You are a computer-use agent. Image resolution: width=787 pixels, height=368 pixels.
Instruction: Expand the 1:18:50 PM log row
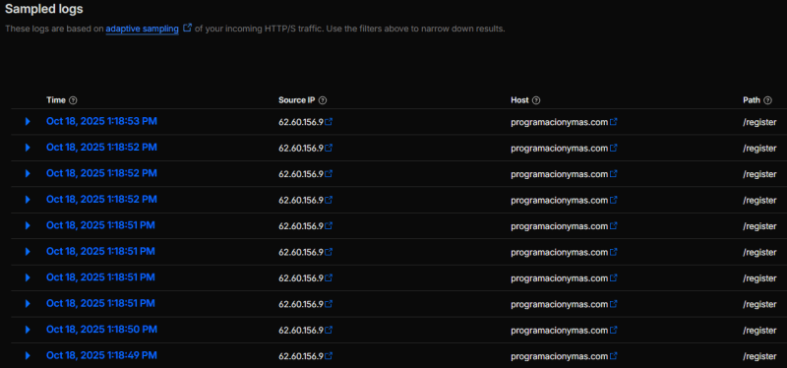[28, 330]
